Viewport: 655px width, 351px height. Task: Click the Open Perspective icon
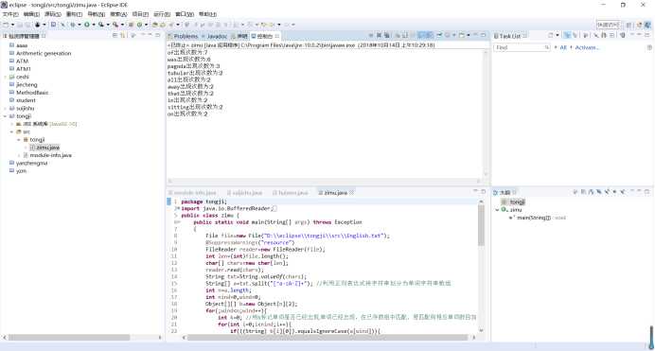(x=629, y=25)
